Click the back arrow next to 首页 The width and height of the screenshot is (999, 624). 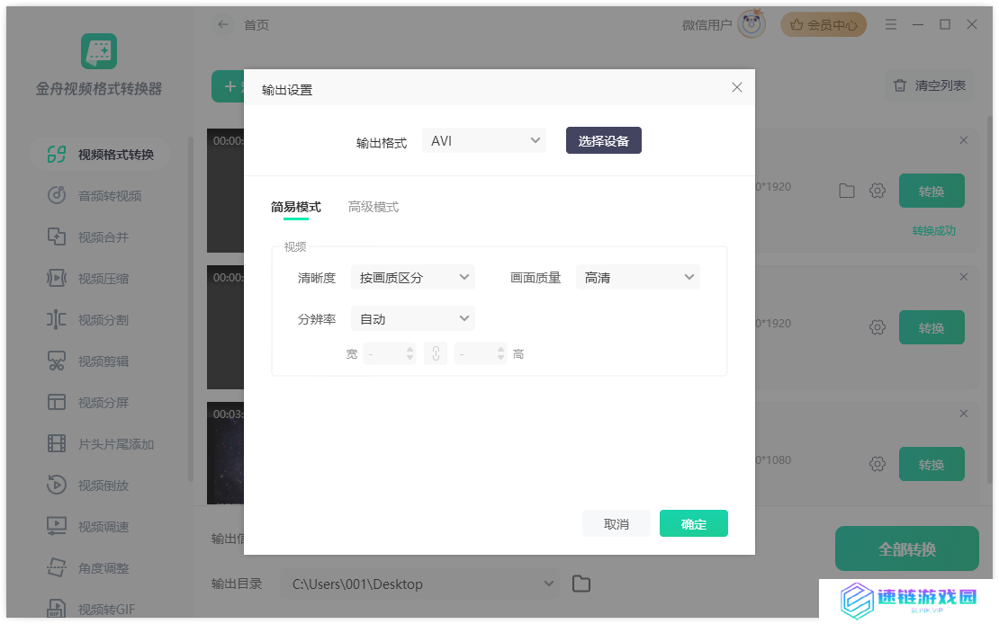coord(223,25)
